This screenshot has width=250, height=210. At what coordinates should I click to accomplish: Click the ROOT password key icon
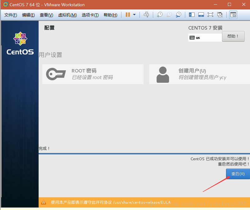(x=56, y=74)
